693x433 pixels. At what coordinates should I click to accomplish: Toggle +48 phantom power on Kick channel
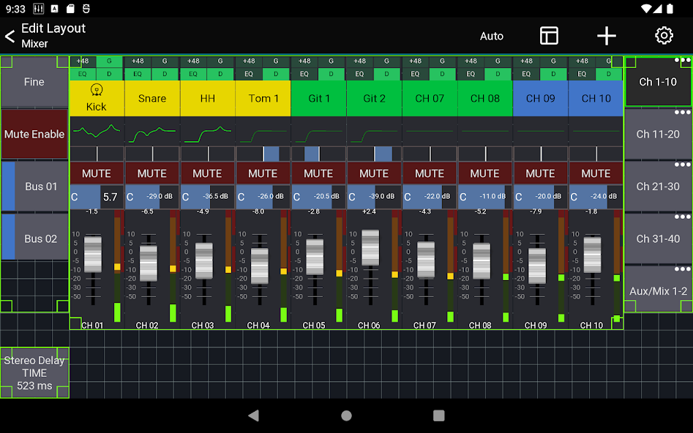(x=83, y=61)
